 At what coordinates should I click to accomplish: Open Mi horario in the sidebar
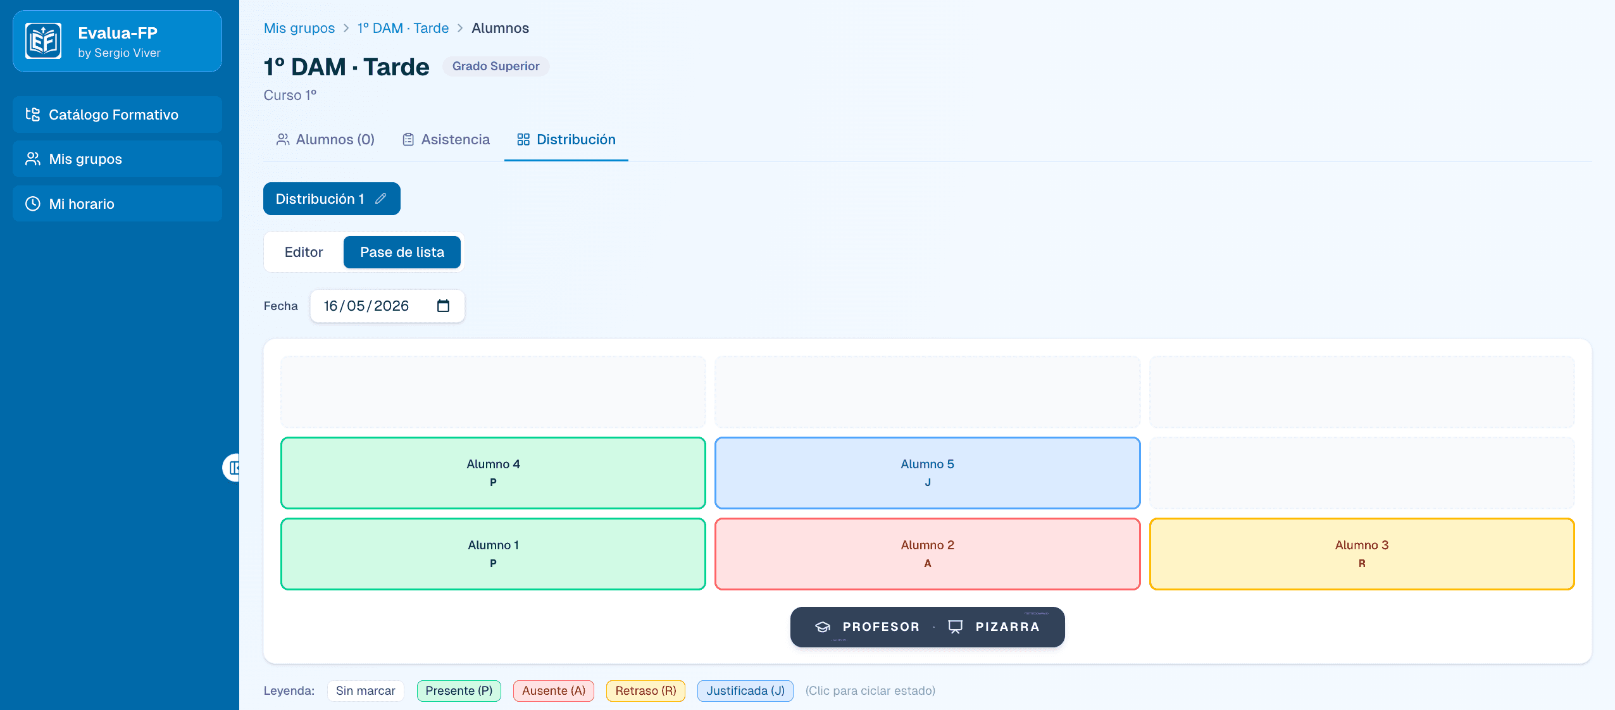point(117,204)
